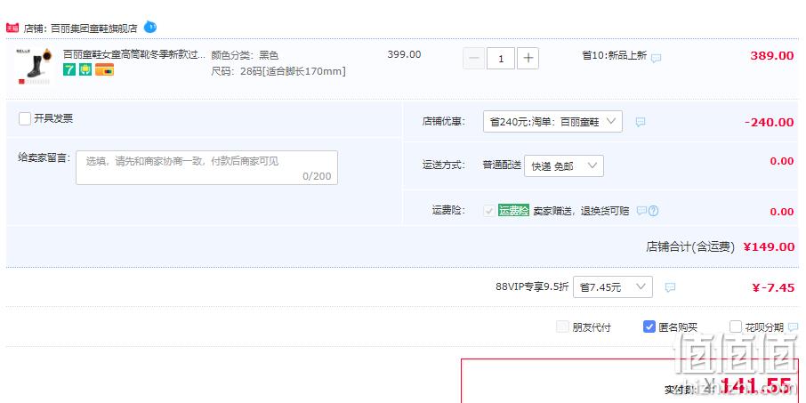Open the comment icon next to 退换货可赔
Image resolution: width=806 pixels, height=403 pixels.
coord(641,211)
